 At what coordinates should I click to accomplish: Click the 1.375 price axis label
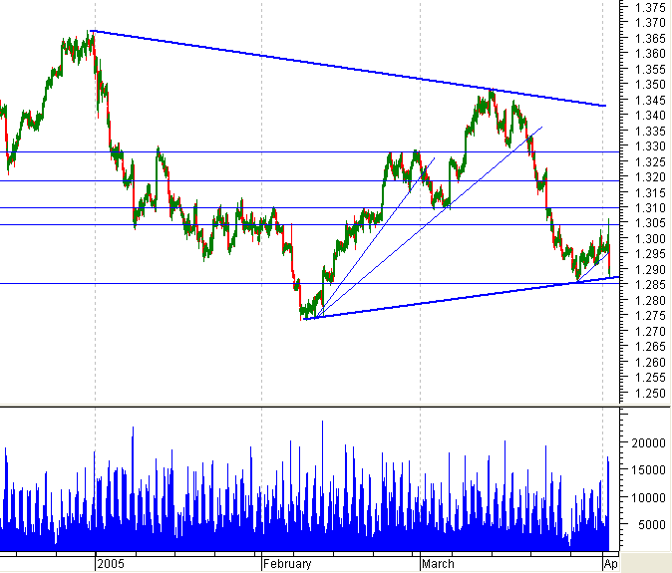[x=650, y=7]
